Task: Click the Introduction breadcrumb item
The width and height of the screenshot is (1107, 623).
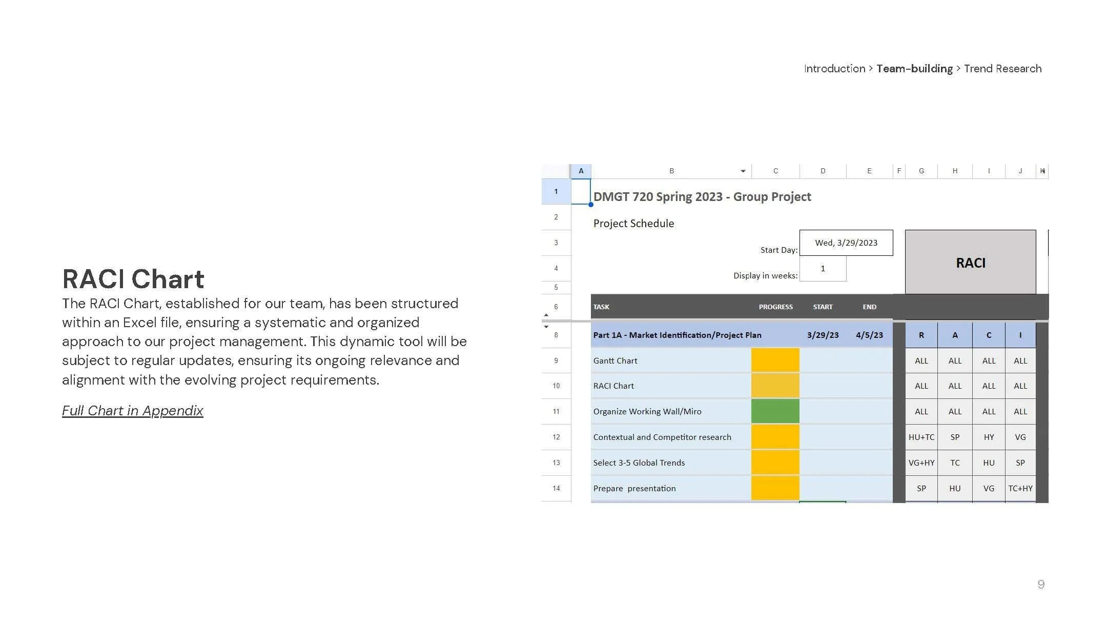Action: tap(834, 69)
